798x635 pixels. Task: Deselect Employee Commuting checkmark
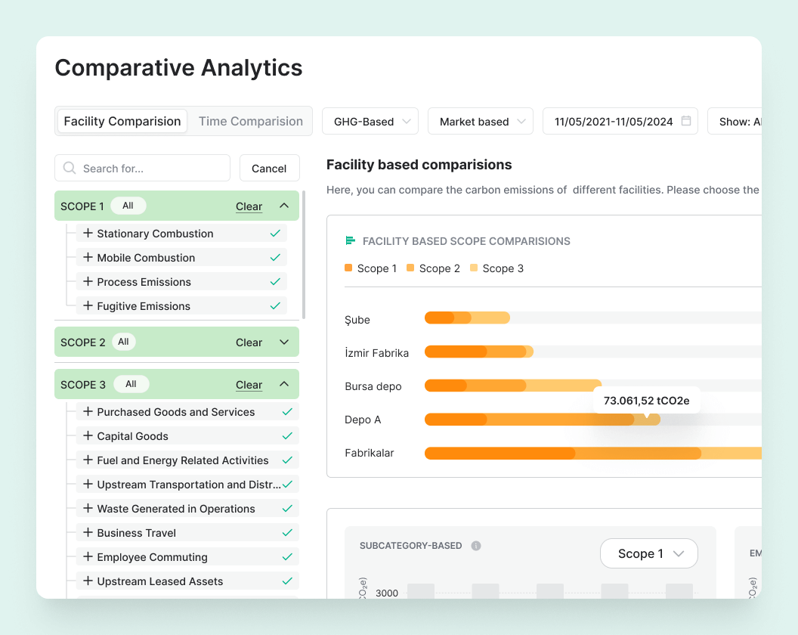click(287, 557)
